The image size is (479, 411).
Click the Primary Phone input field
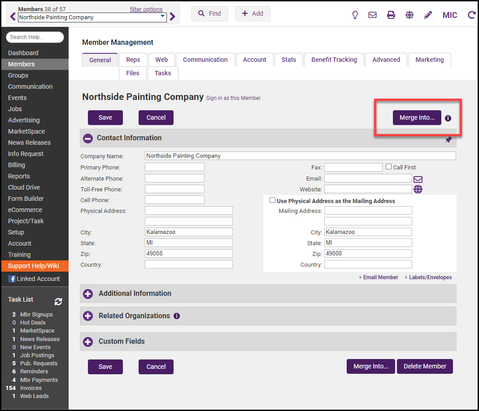click(174, 167)
